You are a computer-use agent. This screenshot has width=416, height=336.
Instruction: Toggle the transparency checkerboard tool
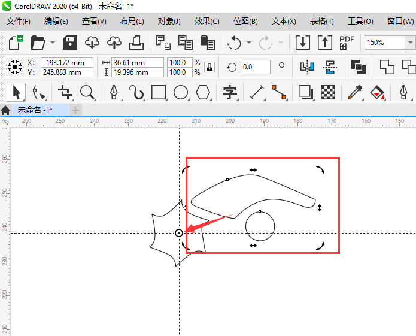327,92
